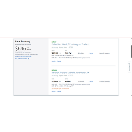Click the vertical scrollbar thumb
132x132 pixels.
[x=131, y=52]
